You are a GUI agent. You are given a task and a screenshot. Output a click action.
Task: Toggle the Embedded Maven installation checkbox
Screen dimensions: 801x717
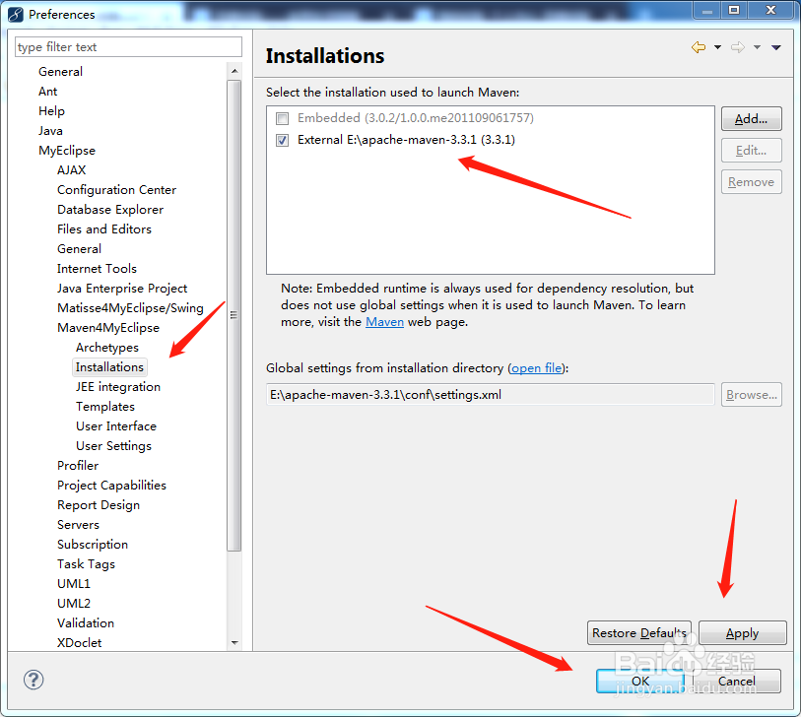pos(282,118)
